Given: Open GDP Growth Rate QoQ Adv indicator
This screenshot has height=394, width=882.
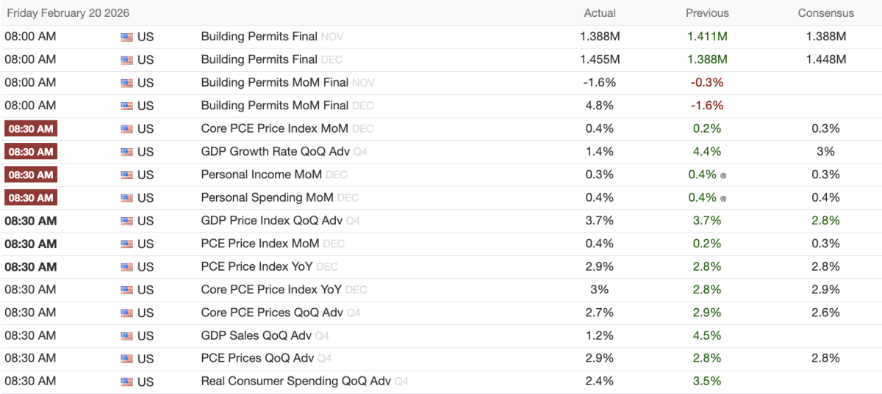Looking at the screenshot, I should 276,152.
